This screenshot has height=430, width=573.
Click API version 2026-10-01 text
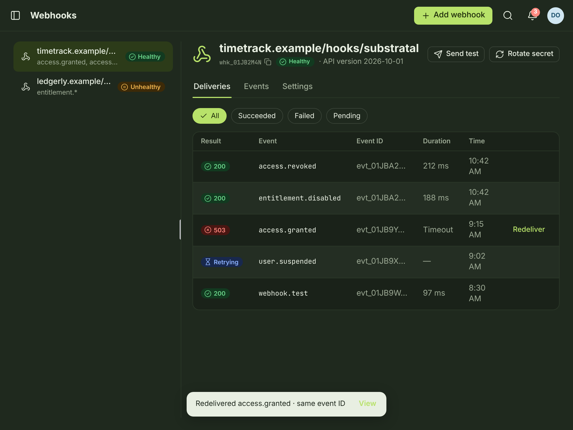coord(363,62)
